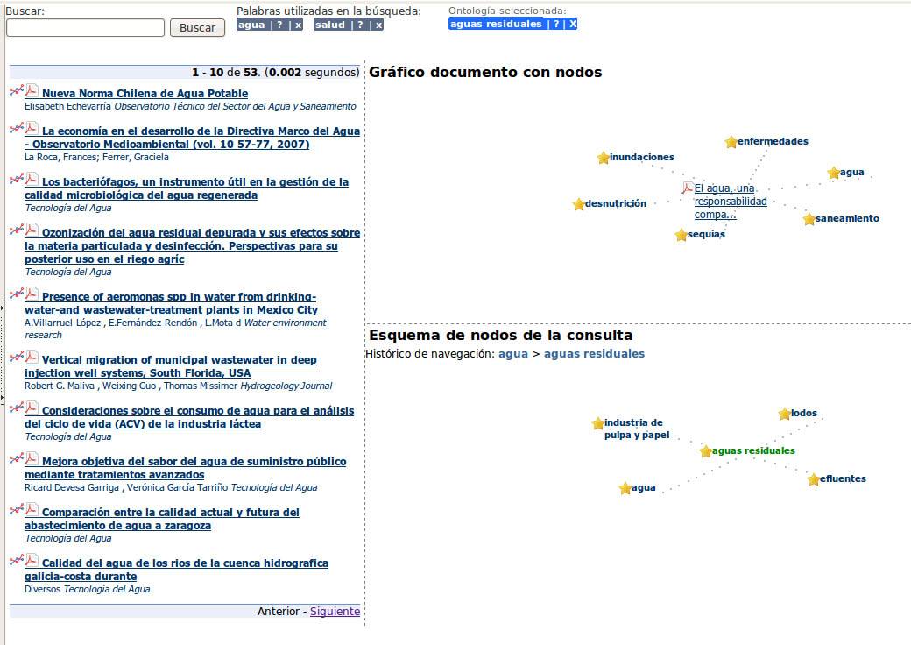Image resolution: width=911 pixels, height=645 pixels.
Task: Click graph icon beside Ozonización del agua residual
Action: [17, 230]
